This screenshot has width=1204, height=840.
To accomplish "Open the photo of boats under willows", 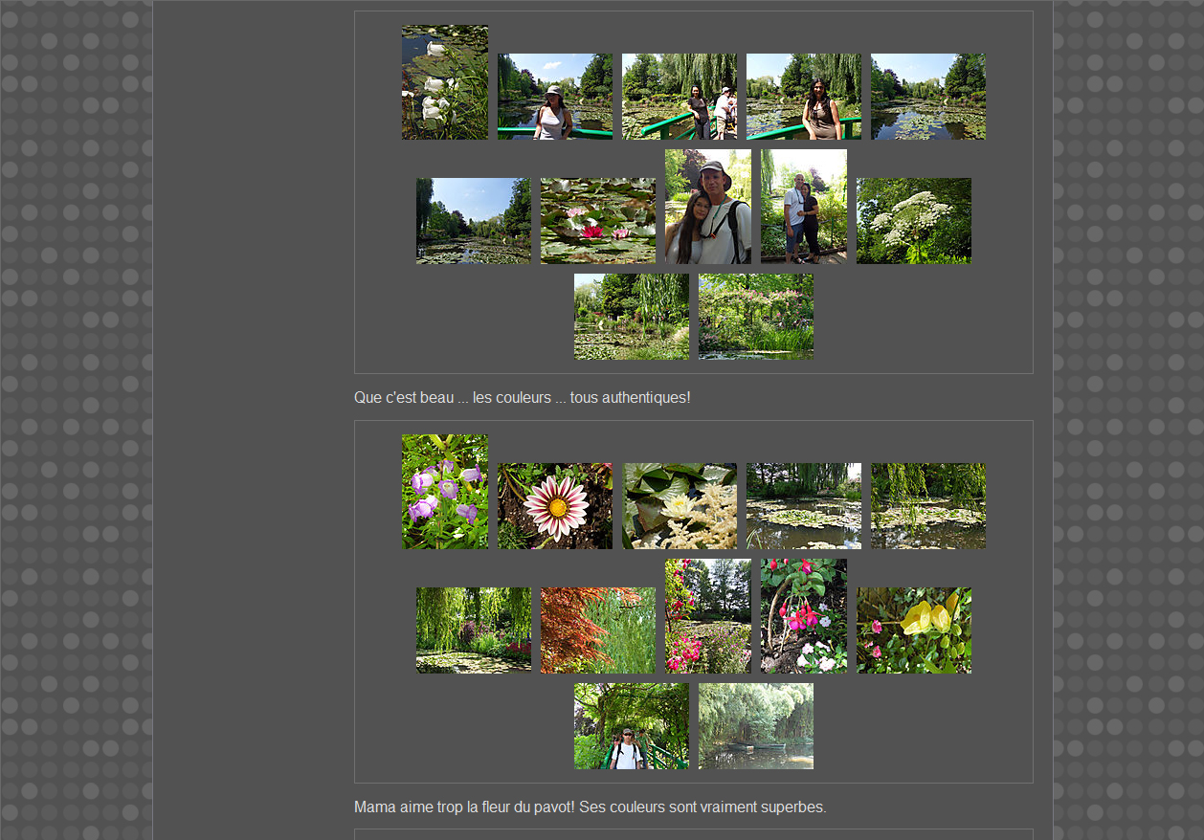I will (755, 726).
